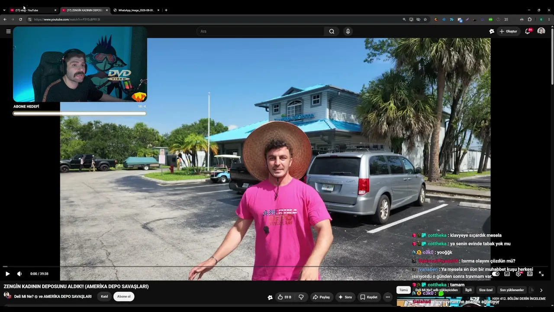Select the Son yüklenenler filter chip
This screenshot has height=312, width=554.
pos(512,290)
